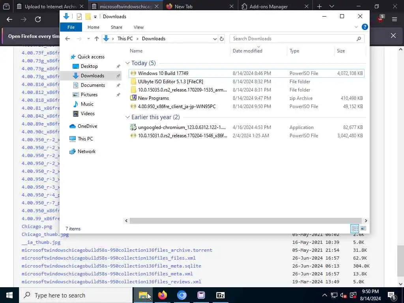Click the Properties icon in Explorer quick access toolbar
404x303 pixels.
click(79, 17)
